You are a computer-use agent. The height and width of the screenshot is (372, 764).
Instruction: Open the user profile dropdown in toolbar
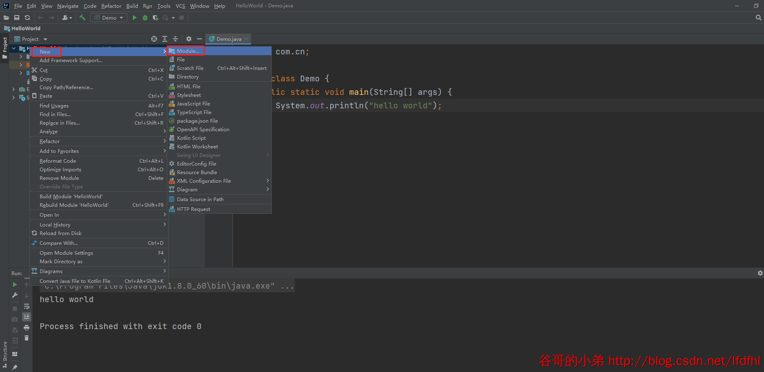(x=67, y=18)
